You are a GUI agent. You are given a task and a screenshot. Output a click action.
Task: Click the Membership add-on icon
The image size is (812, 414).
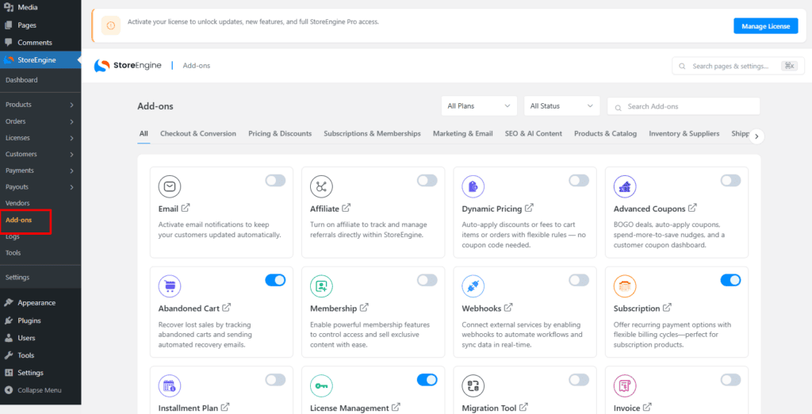pyautogui.click(x=321, y=286)
